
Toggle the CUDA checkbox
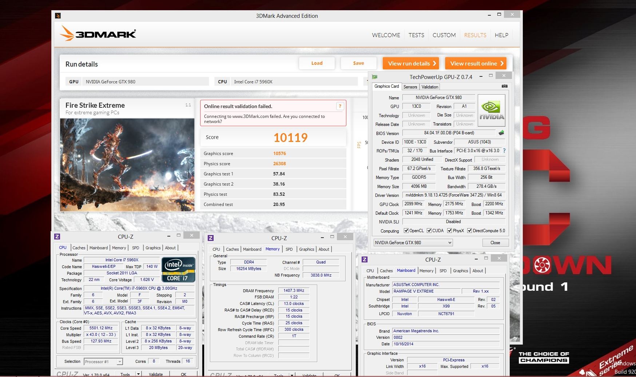(x=429, y=231)
